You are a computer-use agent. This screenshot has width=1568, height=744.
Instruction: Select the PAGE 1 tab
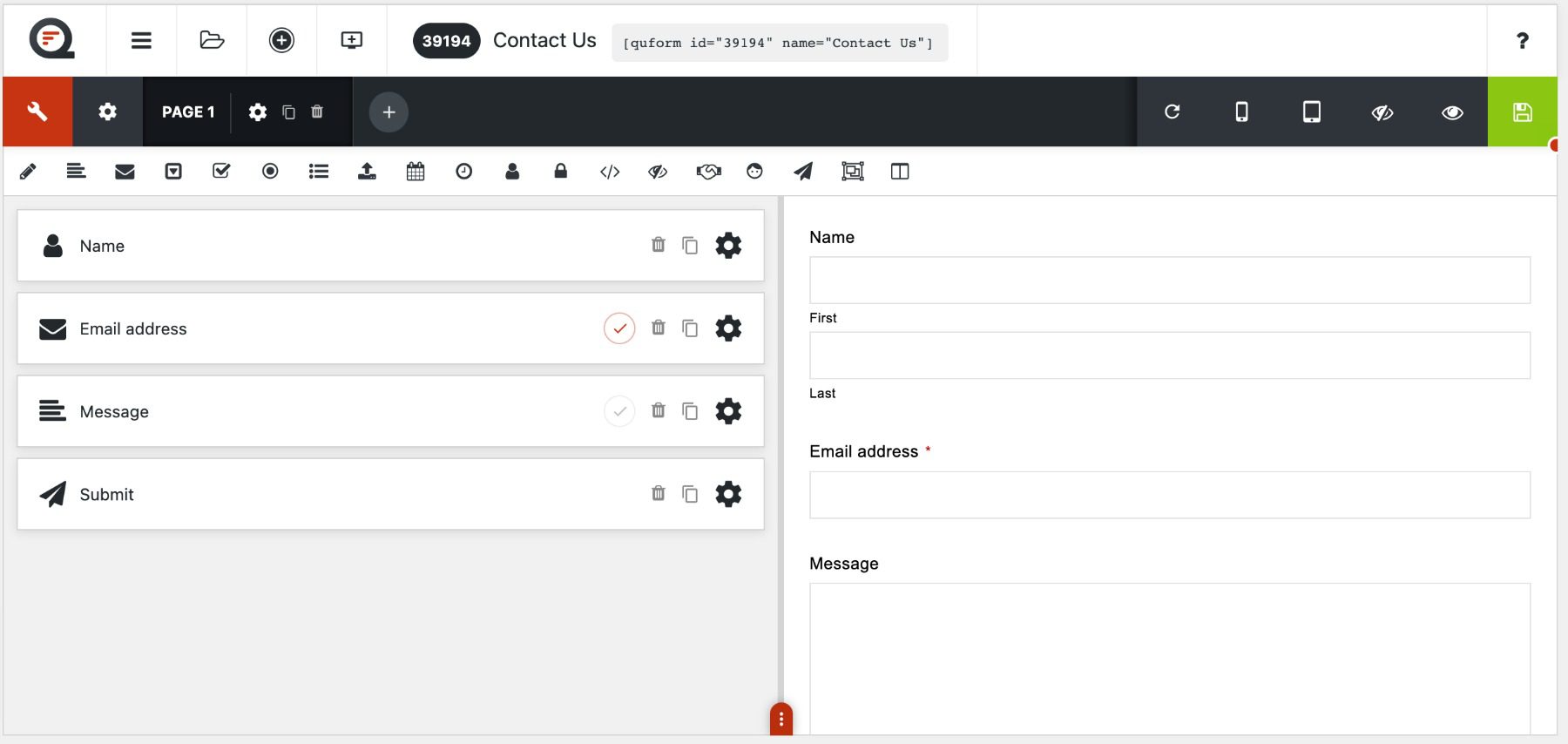click(x=188, y=112)
